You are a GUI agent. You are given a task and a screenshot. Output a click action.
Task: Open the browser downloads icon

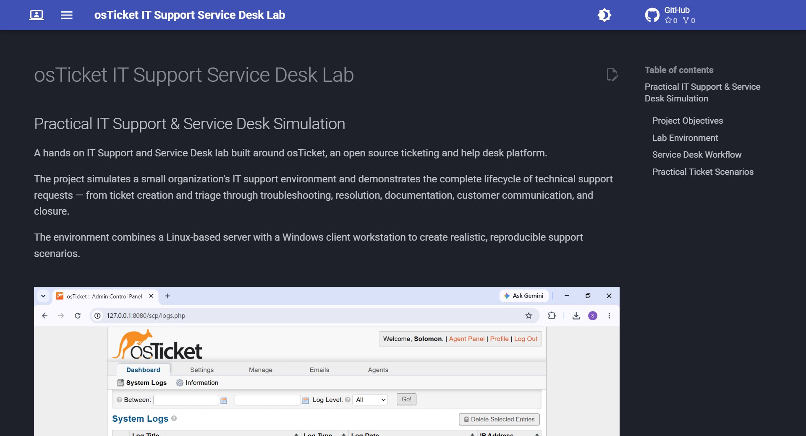pyautogui.click(x=576, y=316)
